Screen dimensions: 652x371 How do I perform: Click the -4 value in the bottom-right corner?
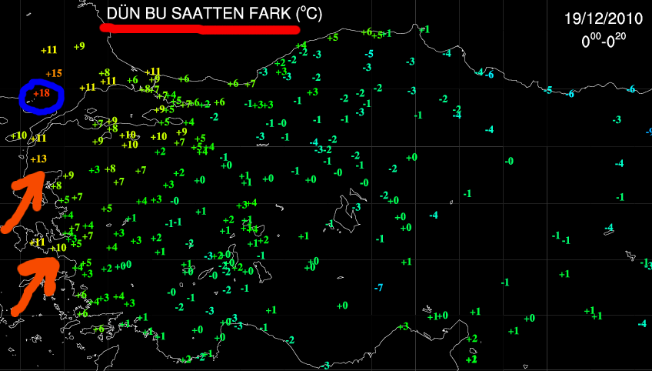click(x=641, y=324)
